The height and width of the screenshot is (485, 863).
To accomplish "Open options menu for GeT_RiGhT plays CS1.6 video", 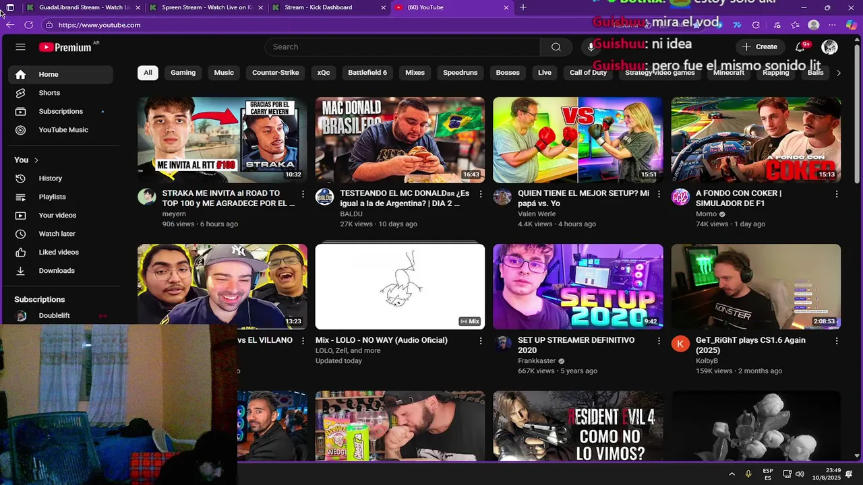I will coord(837,341).
